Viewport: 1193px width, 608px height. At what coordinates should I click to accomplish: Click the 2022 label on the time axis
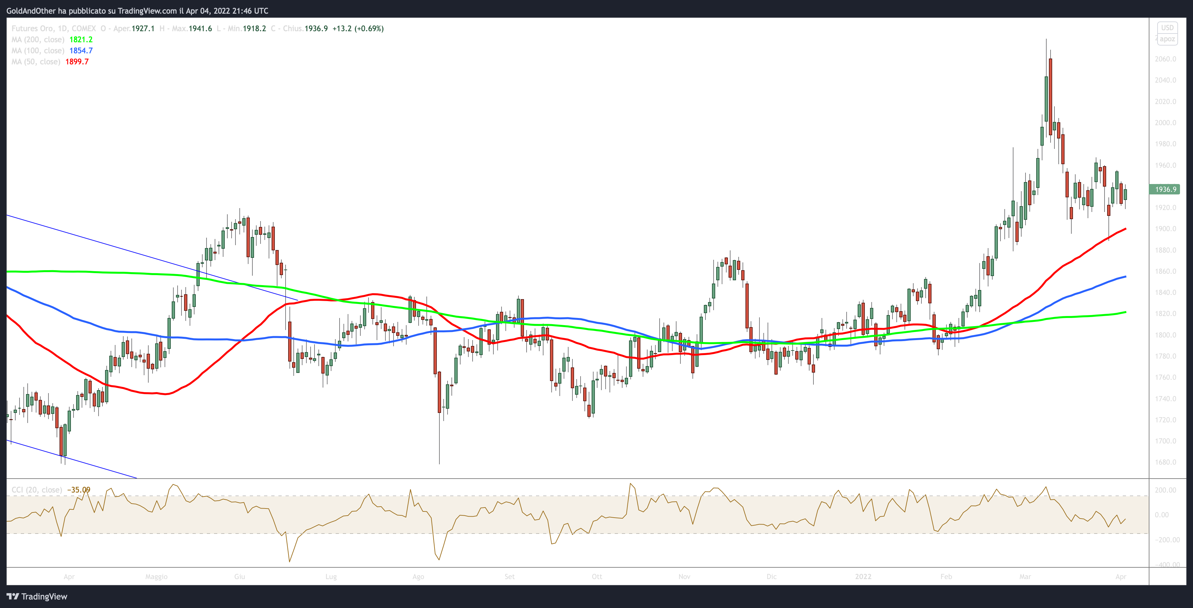click(x=863, y=576)
